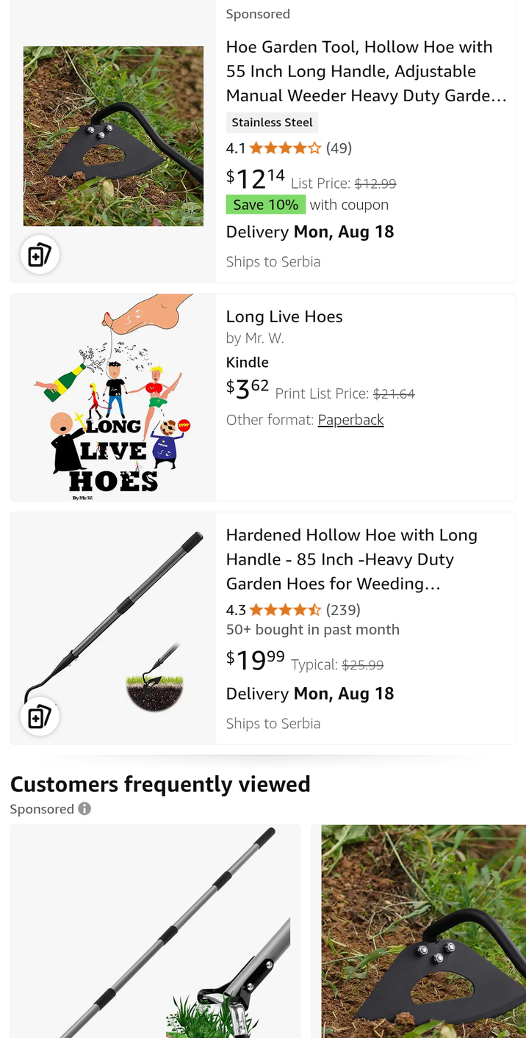Viewport: 526px width, 1038px height.
Task: Click the Delivery Mon, Aug 18 text
Action: pyautogui.click(x=309, y=232)
